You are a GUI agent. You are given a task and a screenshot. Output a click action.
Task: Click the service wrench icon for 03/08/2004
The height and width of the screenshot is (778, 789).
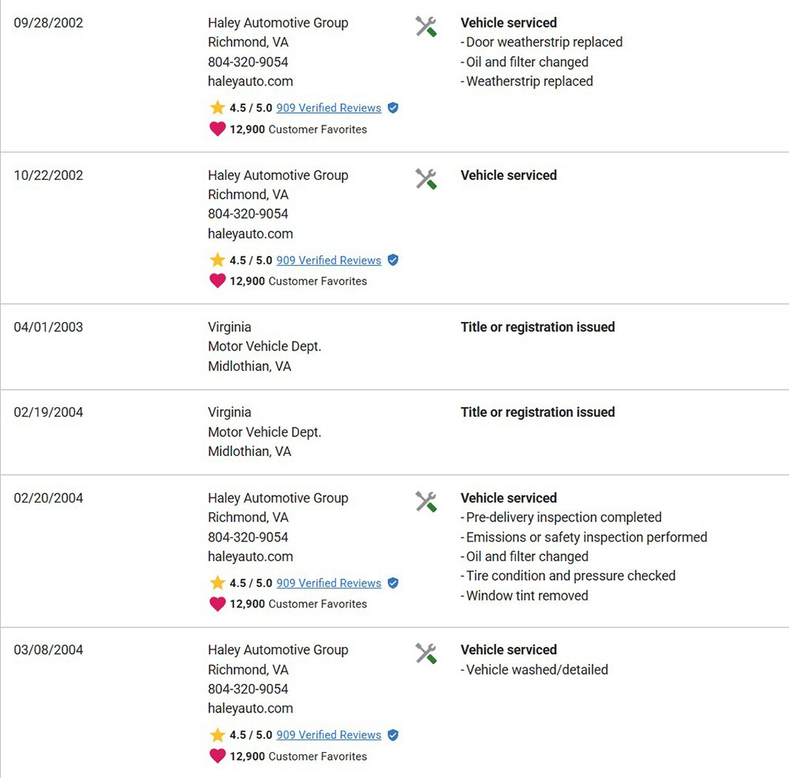pos(426,653)
